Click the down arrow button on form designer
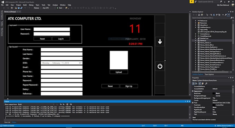 (x=160, y=41)
